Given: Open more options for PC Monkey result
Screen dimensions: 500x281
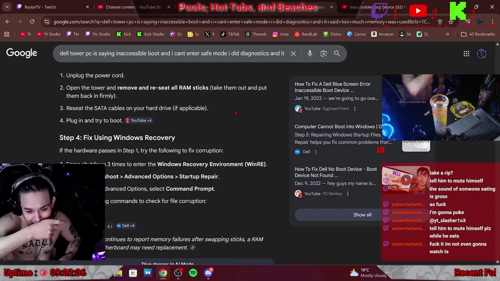Looking at the screenshot, I should [348, 194].
